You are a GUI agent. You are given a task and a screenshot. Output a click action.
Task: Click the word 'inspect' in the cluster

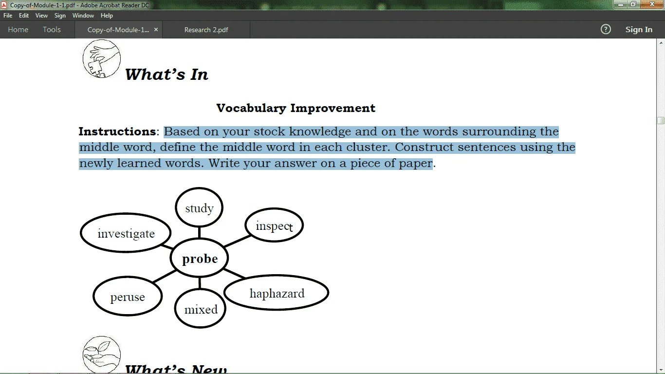(x=274, y=226)
